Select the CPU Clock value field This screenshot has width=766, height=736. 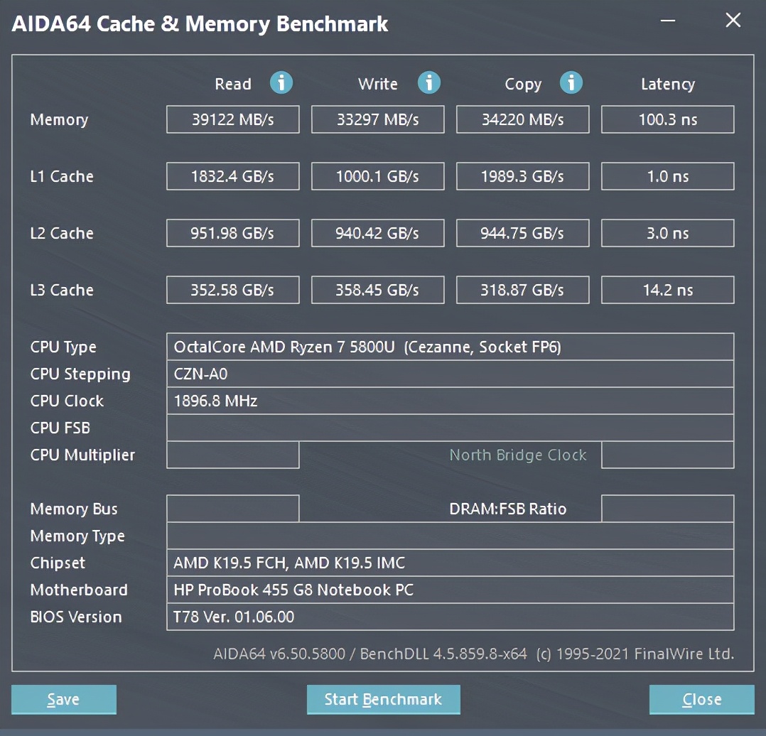tap(450, 401)
